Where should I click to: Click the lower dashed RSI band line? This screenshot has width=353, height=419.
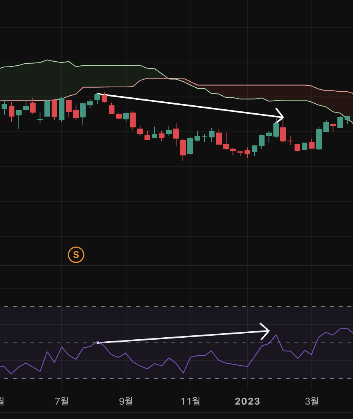click(160, 379)
